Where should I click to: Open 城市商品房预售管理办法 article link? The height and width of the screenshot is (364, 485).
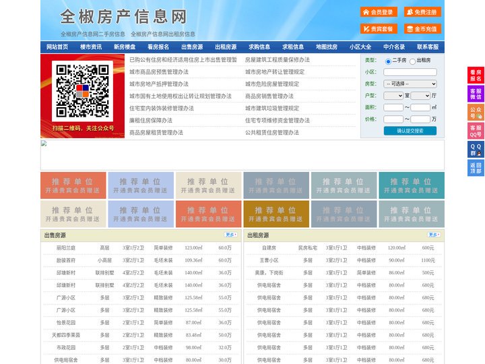159,72
